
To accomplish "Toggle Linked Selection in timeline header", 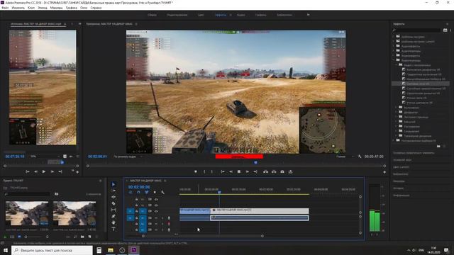I will [x=147, y=192].
